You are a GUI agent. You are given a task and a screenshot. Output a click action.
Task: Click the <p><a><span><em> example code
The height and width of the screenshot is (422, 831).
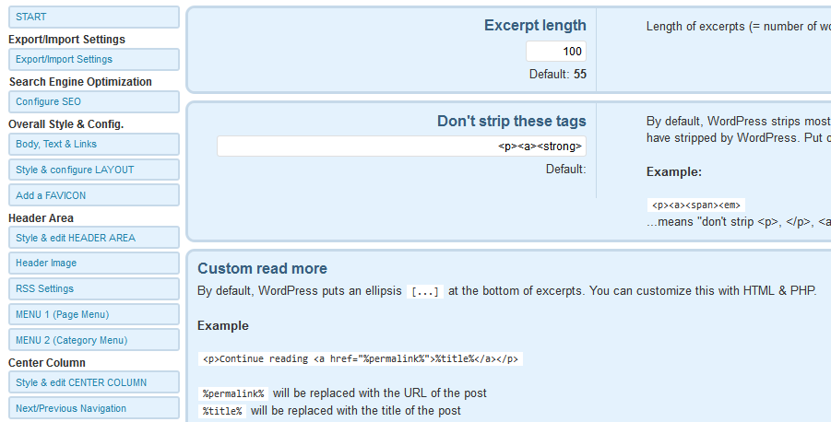click(x=695, y=205)
